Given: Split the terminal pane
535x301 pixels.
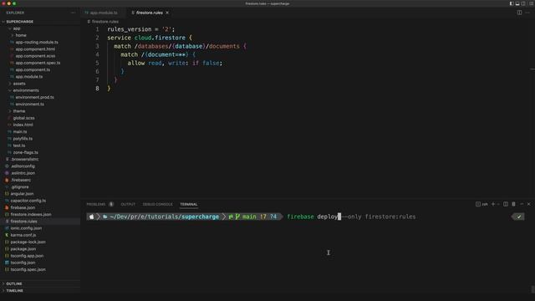Looking at the screenshot, I should [x=506, y=204].
